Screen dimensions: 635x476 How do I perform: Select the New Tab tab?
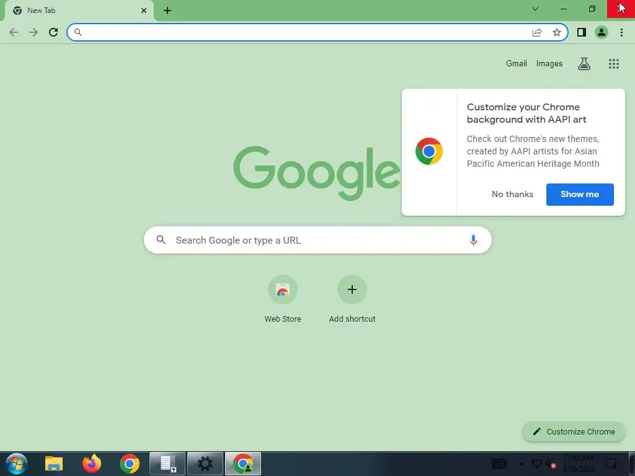(79, 11)
